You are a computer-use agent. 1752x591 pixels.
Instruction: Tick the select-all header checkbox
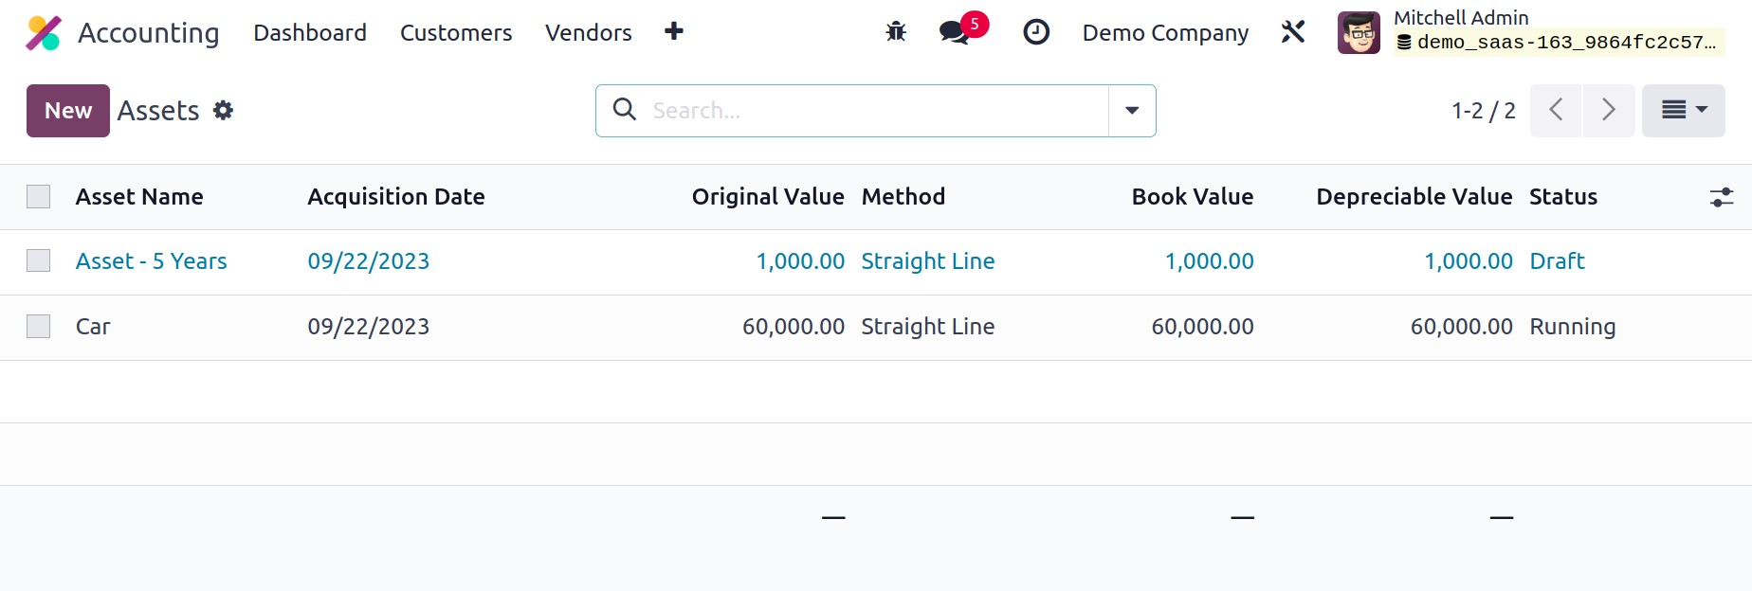39,197
